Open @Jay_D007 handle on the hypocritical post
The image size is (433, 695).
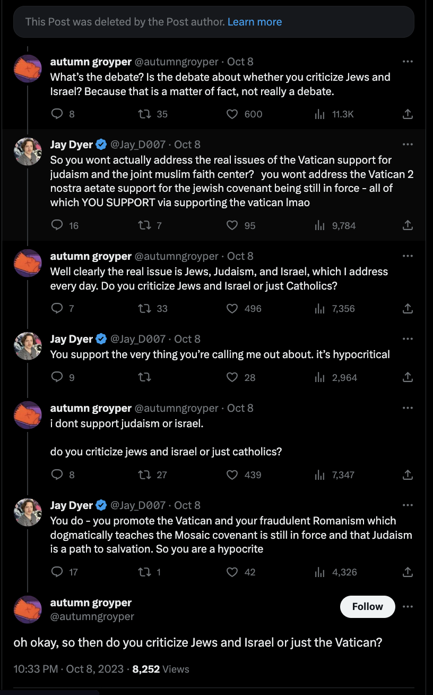pos(138,339)
